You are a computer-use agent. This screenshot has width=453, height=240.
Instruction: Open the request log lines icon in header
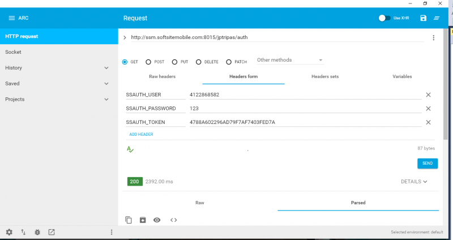click(x=437, y=18)
